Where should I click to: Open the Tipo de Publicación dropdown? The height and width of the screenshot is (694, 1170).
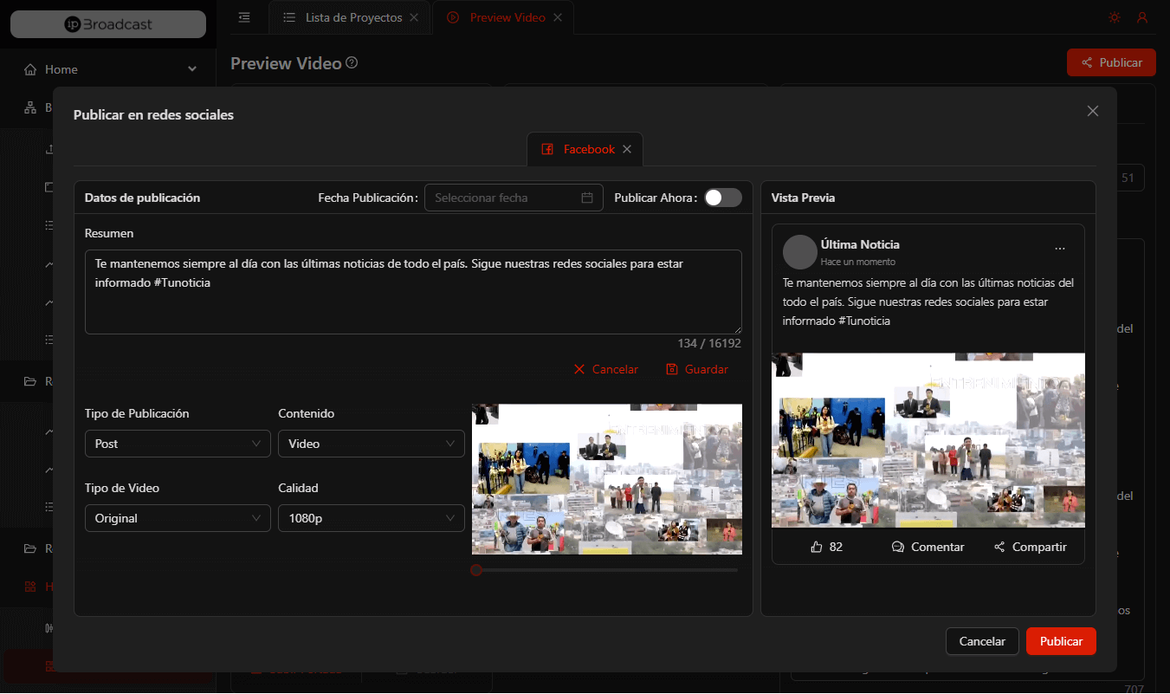177,444
